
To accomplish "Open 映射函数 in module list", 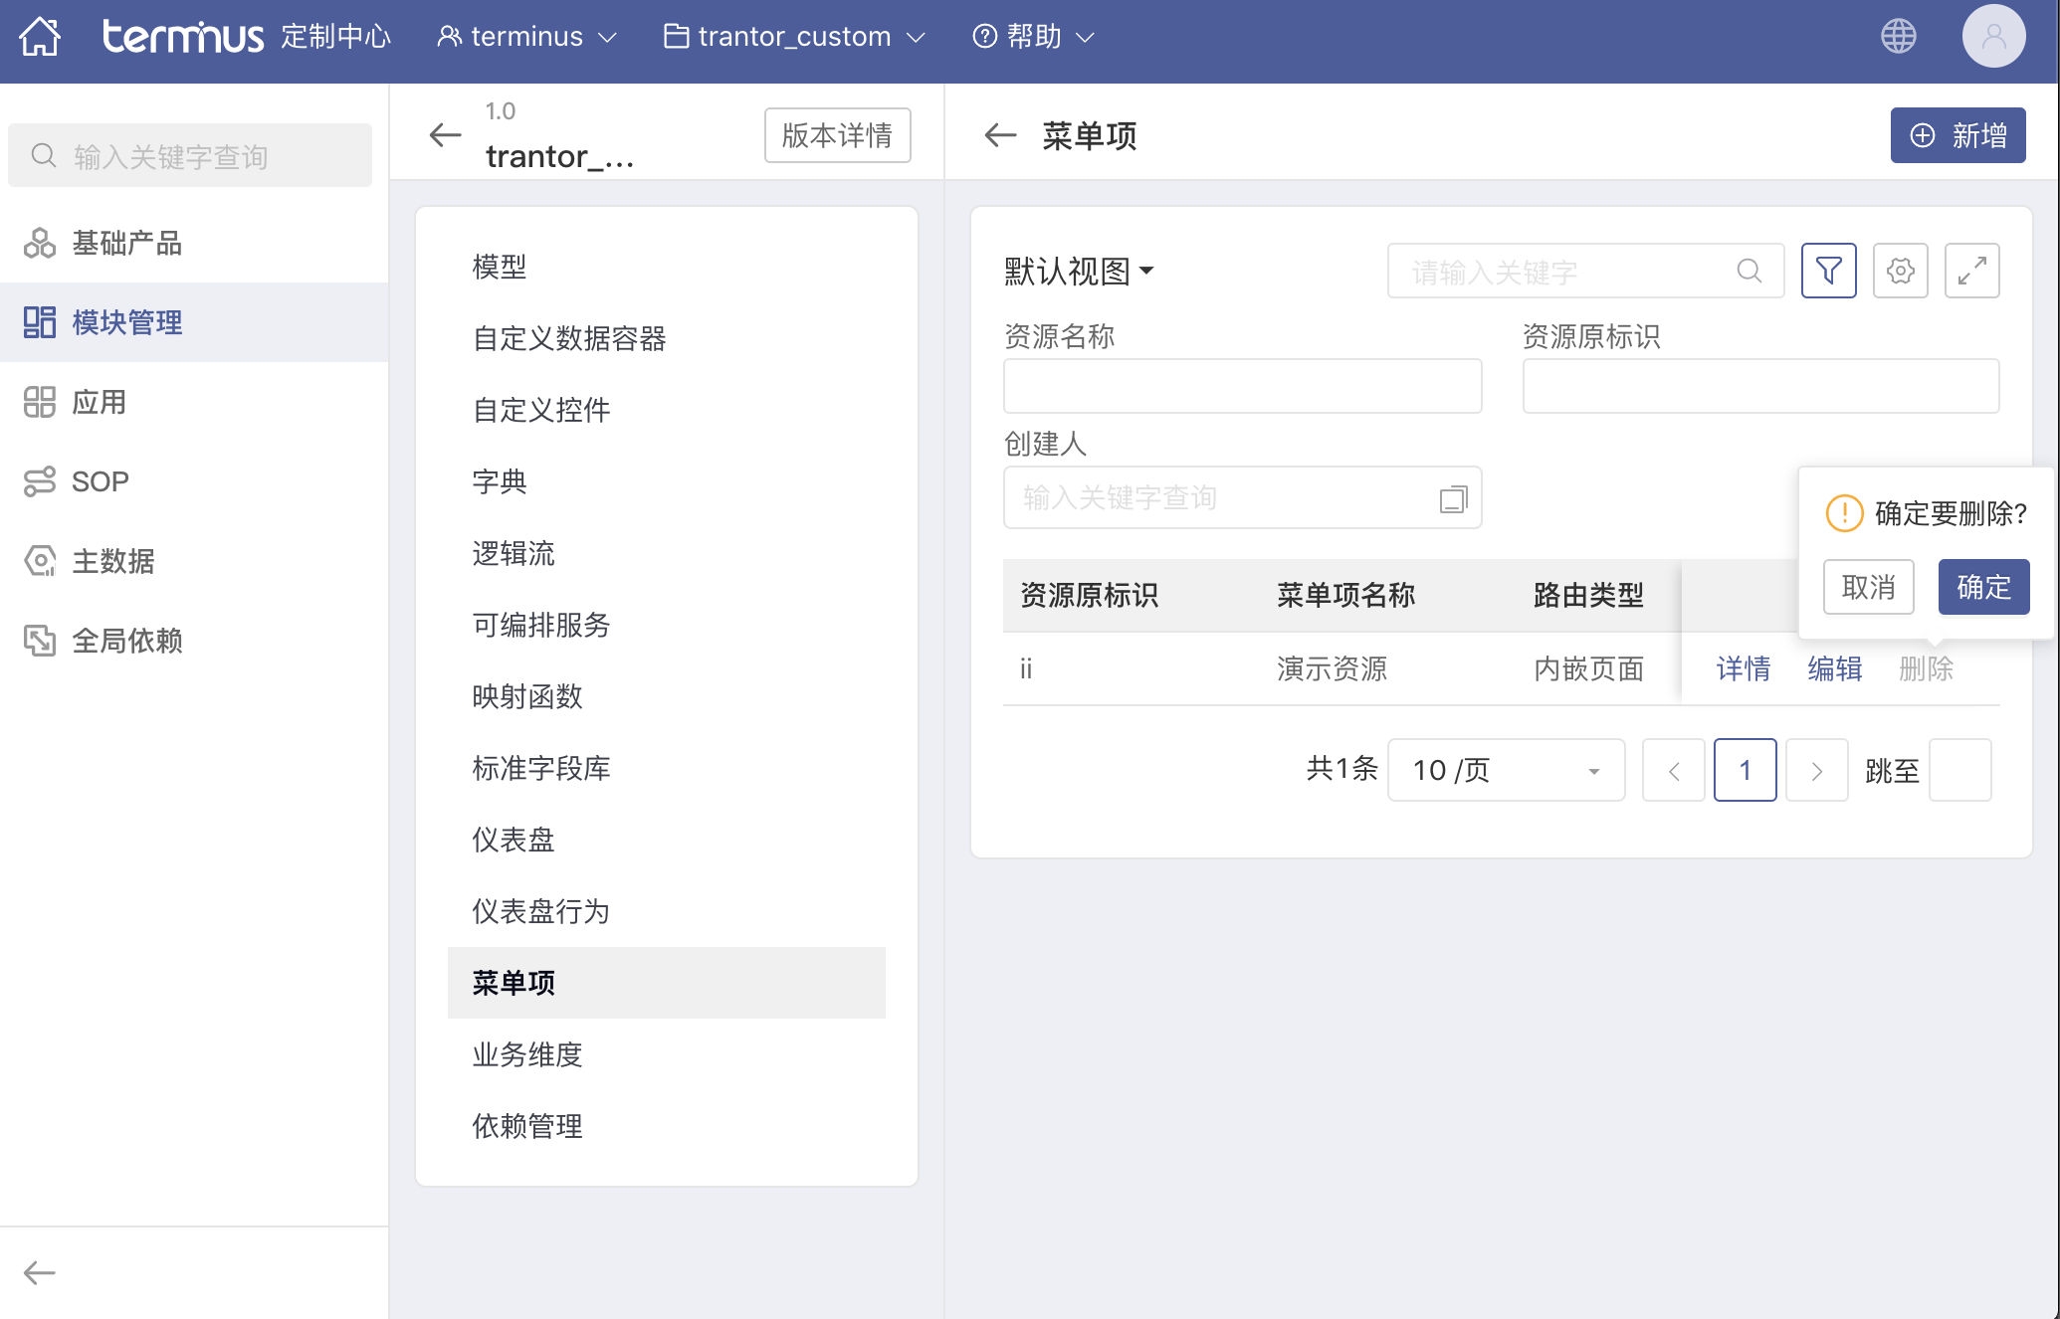I will click(x=666, y=696).
